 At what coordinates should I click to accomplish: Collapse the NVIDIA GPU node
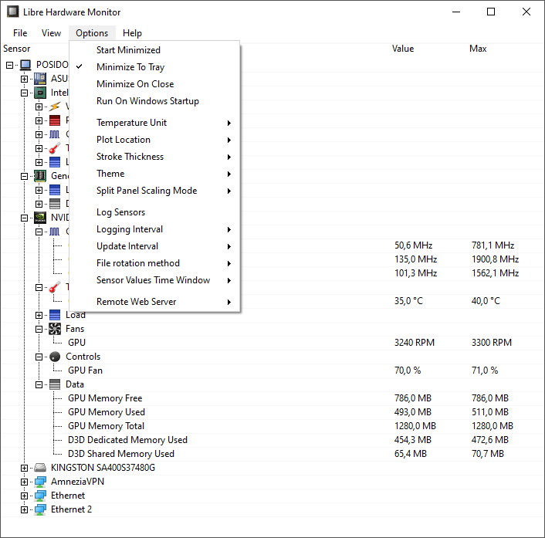[x=25, y=218]
